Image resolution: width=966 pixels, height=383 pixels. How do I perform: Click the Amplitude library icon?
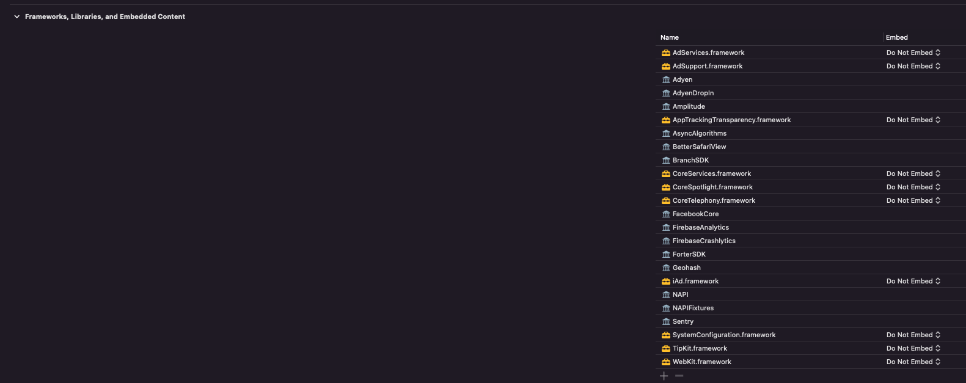click(666, 107)
